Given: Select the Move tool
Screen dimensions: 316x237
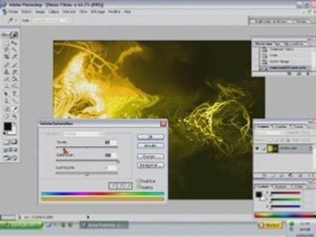Looking at the screenshot, I should pos(14,43).
